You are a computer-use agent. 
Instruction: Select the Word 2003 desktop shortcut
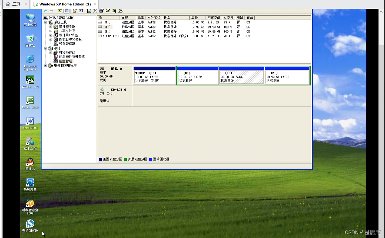coord(30,123)
